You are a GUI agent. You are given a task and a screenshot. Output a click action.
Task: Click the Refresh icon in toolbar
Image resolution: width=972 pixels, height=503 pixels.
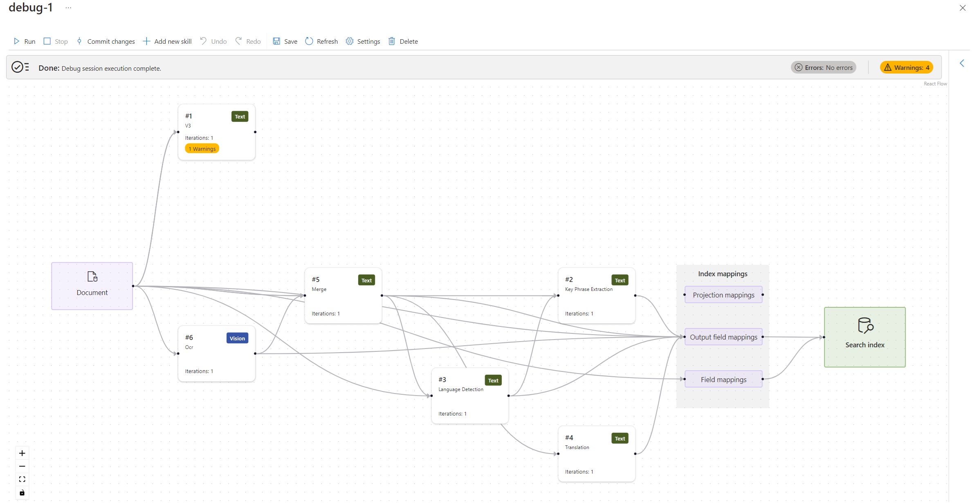(308, 41)
